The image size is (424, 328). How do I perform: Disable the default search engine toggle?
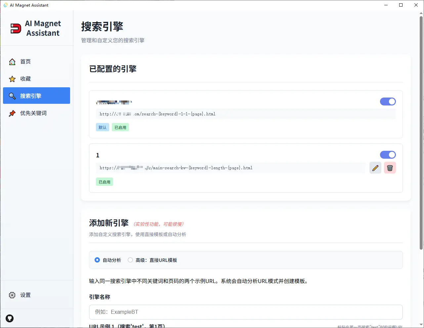[388, 102]
